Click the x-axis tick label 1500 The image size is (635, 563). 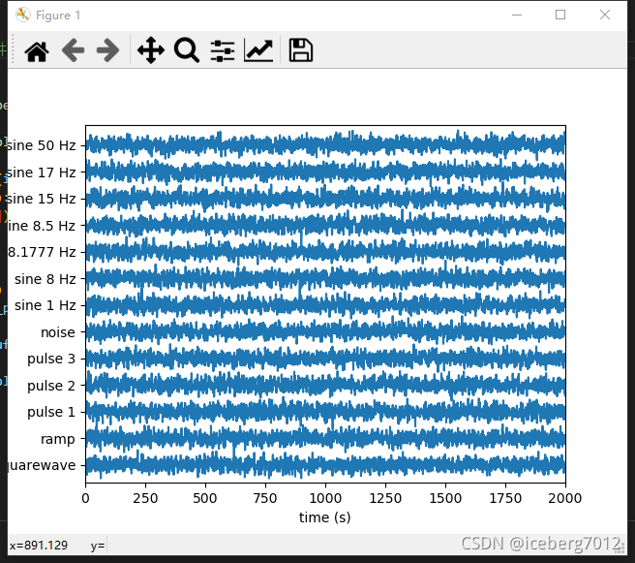445,498
